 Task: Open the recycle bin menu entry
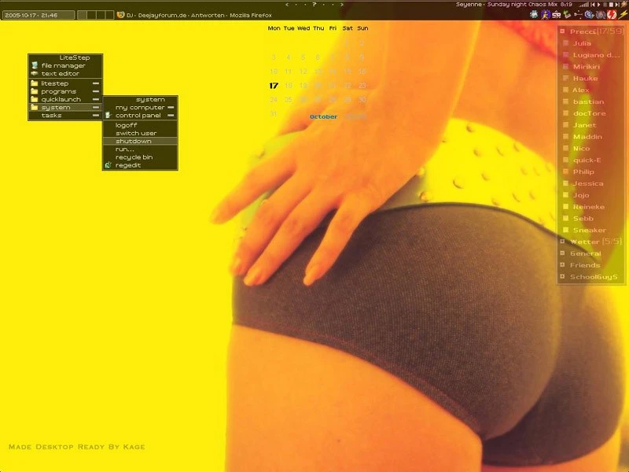pos(134,157)
